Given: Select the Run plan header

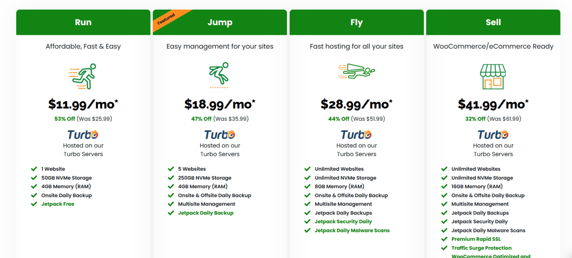Looking at the screenshot, I should (x=83, y=22).
